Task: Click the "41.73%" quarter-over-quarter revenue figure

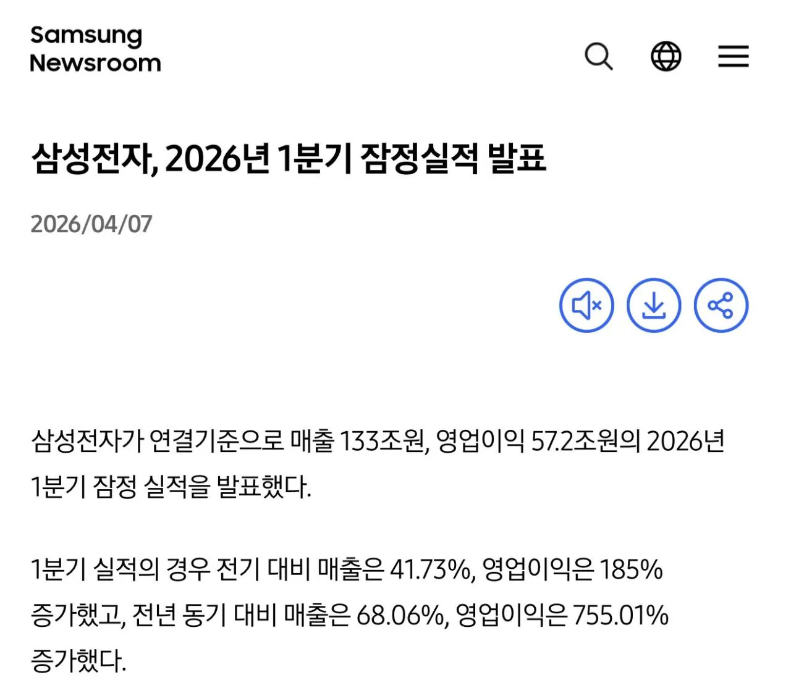Action: [x=430, y=569]
